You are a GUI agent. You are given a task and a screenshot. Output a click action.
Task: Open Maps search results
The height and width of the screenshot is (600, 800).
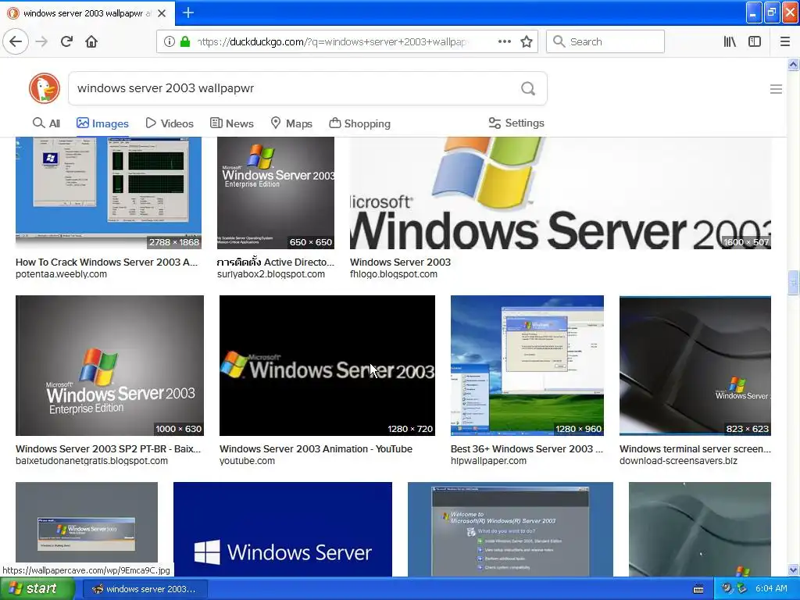coord(291,123)
